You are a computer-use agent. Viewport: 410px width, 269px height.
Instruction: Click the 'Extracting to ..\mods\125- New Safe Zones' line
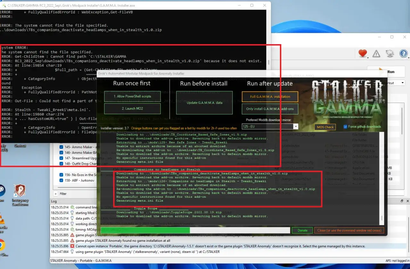click(172, 142)
